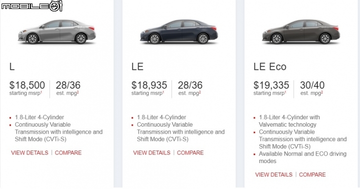Click the MSRP footnote 1 under $18,500
The height and width of the screenshot is (189, 360).
click(x=41, y=92)
